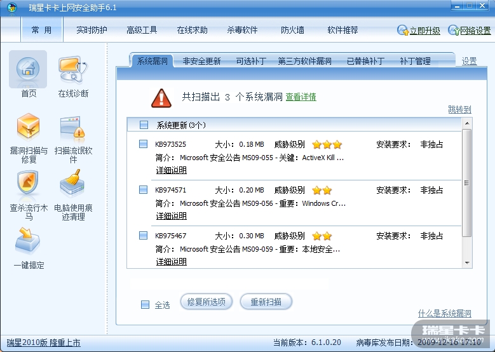Click the 修复所选项 repair button
495x352 pixels.
pyautogui.click(x=207, y=302)
